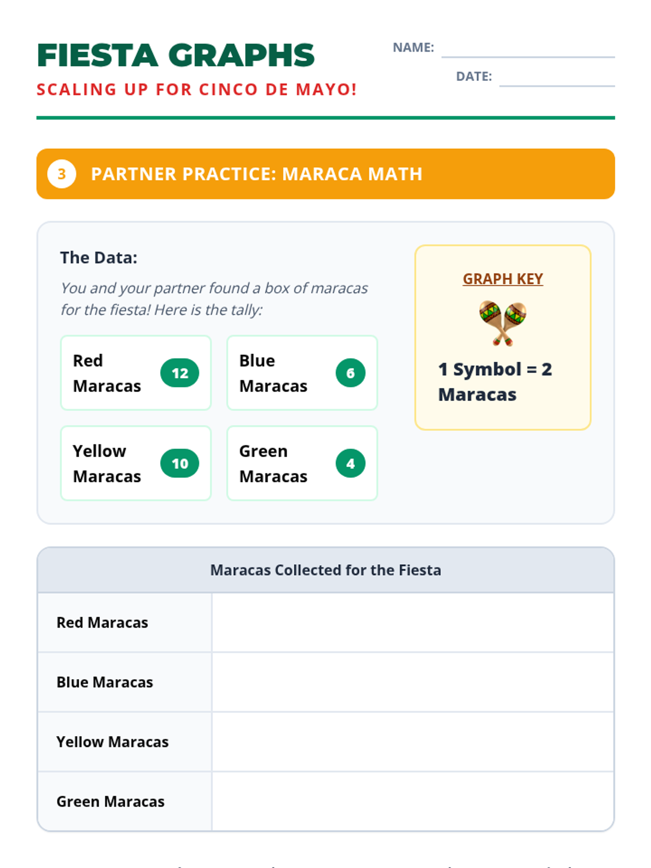651x868 pixels.
Task: Select the Red Maracas 12 count badge
Action: click(x=180, y=373)
